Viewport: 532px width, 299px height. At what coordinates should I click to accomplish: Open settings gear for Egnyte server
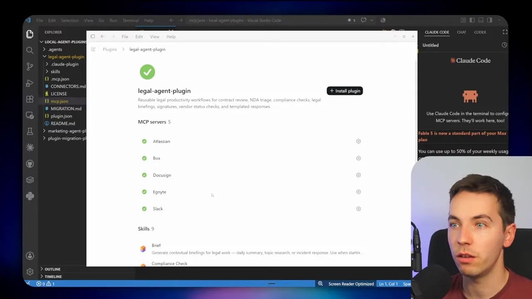click(x=358, y=192)
